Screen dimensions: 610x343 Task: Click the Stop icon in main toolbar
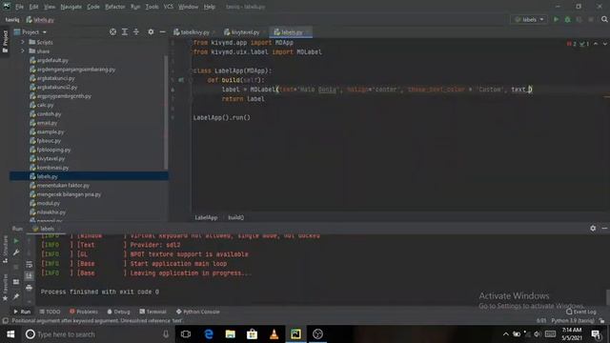click(x=591, y=19)
